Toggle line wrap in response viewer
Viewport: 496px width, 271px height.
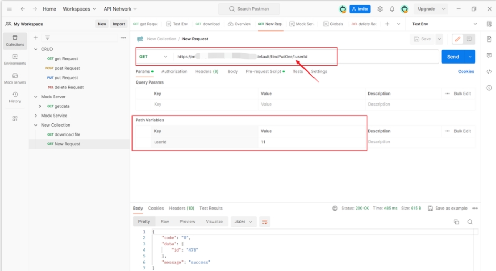[265, 222]
